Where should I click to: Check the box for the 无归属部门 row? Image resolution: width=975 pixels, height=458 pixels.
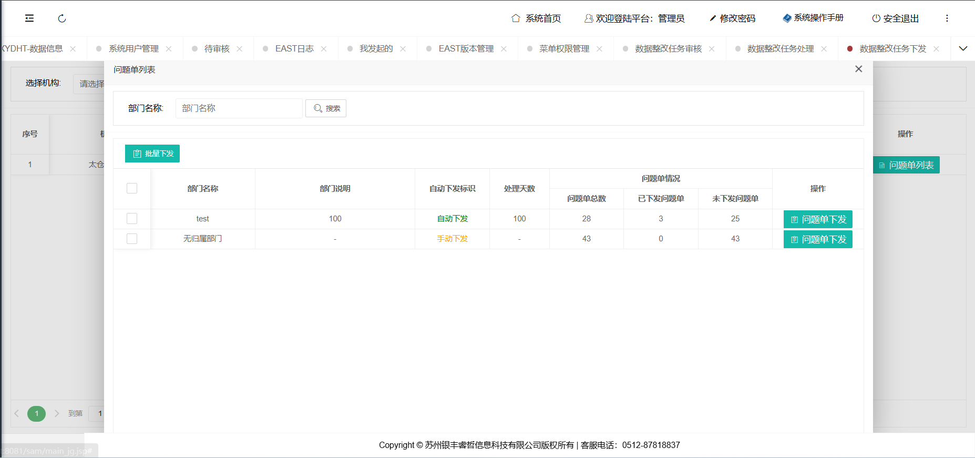pos(132,239)
